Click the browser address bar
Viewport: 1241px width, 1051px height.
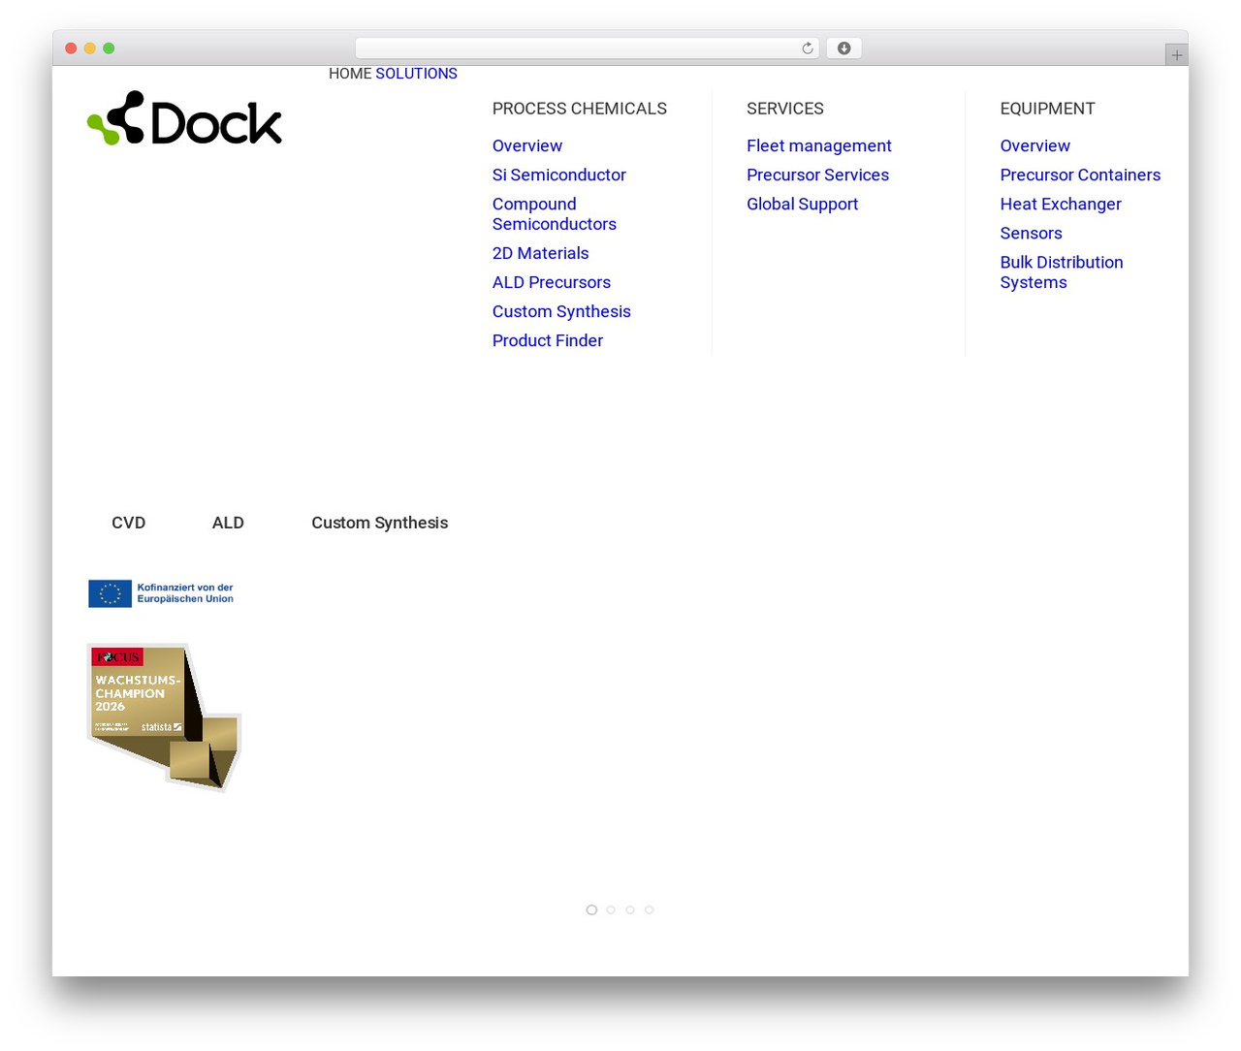pyautogui.click(x=587, y=48)
